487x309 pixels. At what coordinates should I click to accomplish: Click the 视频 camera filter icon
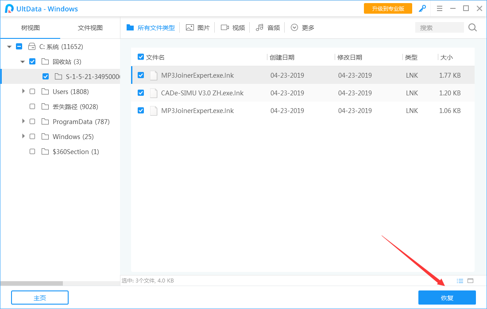click(x=225, y=27)
